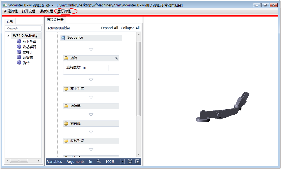This screenshot has width=281, height=169.
Task: Click the application icon in the title bar
Action: coord(5,5)
